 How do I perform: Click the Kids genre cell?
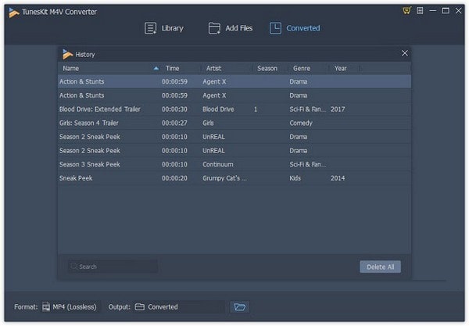(295, 178)
